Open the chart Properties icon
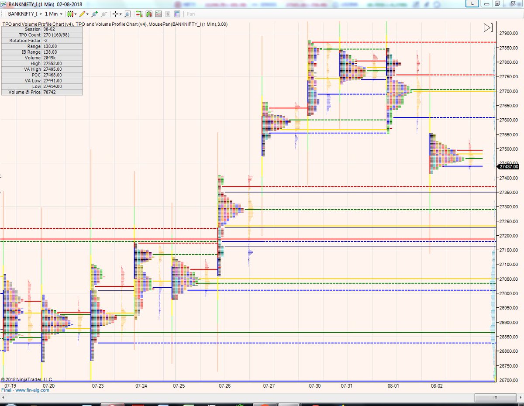Screen dimensions: 524x406 point(177,14)
